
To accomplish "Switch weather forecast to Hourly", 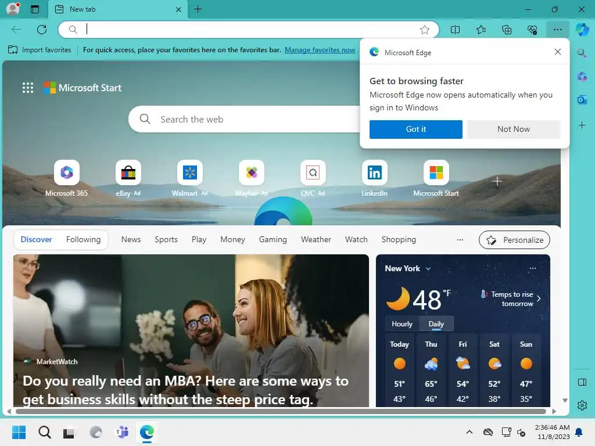I will (x=402, y=324).
